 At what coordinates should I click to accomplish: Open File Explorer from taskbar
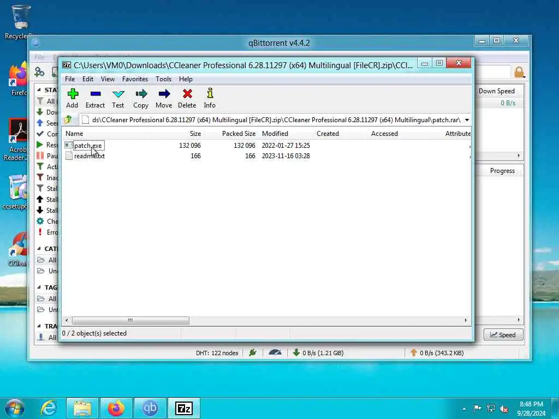82,408
